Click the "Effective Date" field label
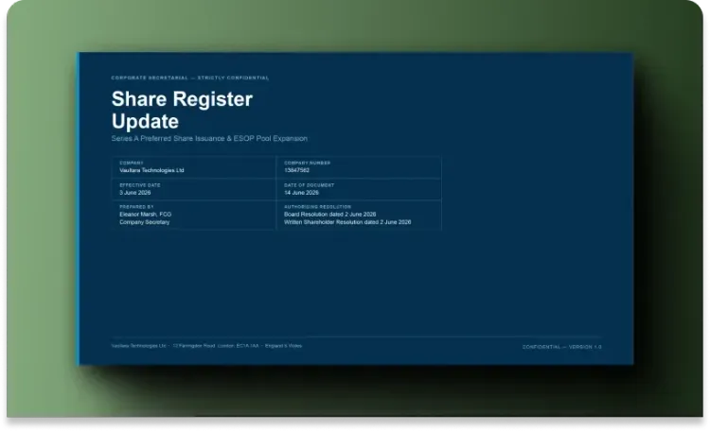The image size is (710, 431). [140, 185]
